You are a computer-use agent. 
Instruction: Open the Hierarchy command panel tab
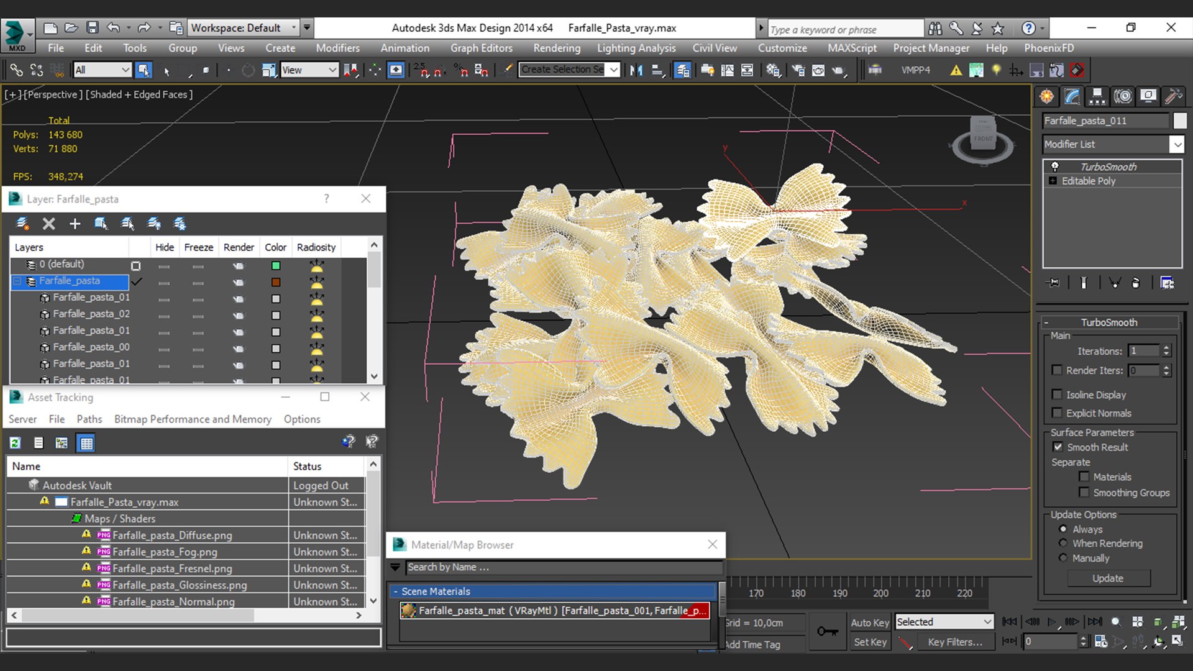1097,96
